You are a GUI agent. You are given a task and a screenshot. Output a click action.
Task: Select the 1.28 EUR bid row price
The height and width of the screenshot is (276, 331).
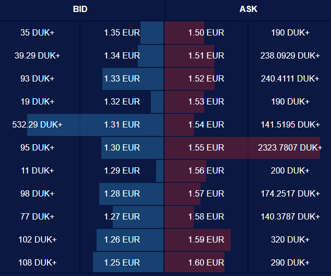click(x=122, y=193)
